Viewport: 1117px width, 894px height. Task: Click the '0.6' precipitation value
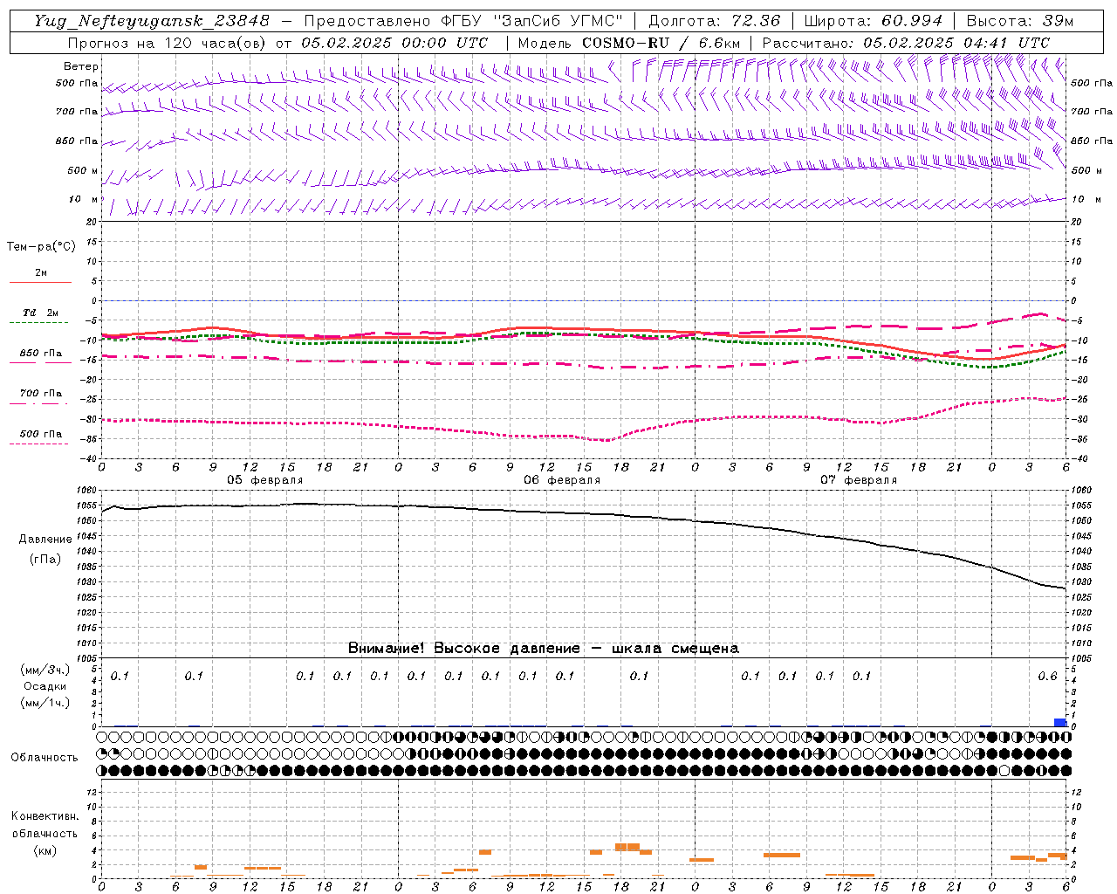pyautogui.click(x=1047, y=677)
